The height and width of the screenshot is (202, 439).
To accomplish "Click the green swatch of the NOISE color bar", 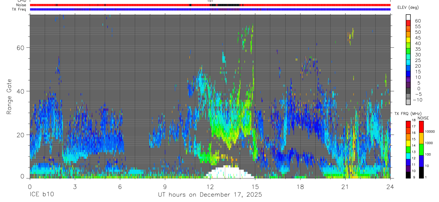I will tap(421, 150).
